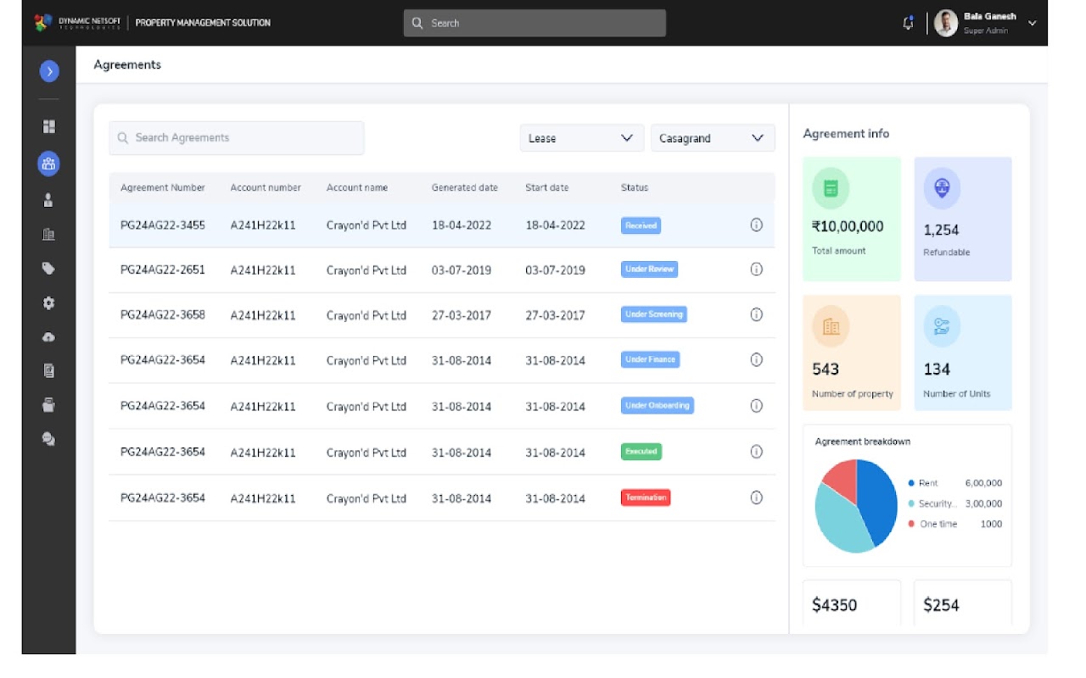Click the top Search bar
Viewport: 1086px width, 678px height.
[x=535, y=23]
